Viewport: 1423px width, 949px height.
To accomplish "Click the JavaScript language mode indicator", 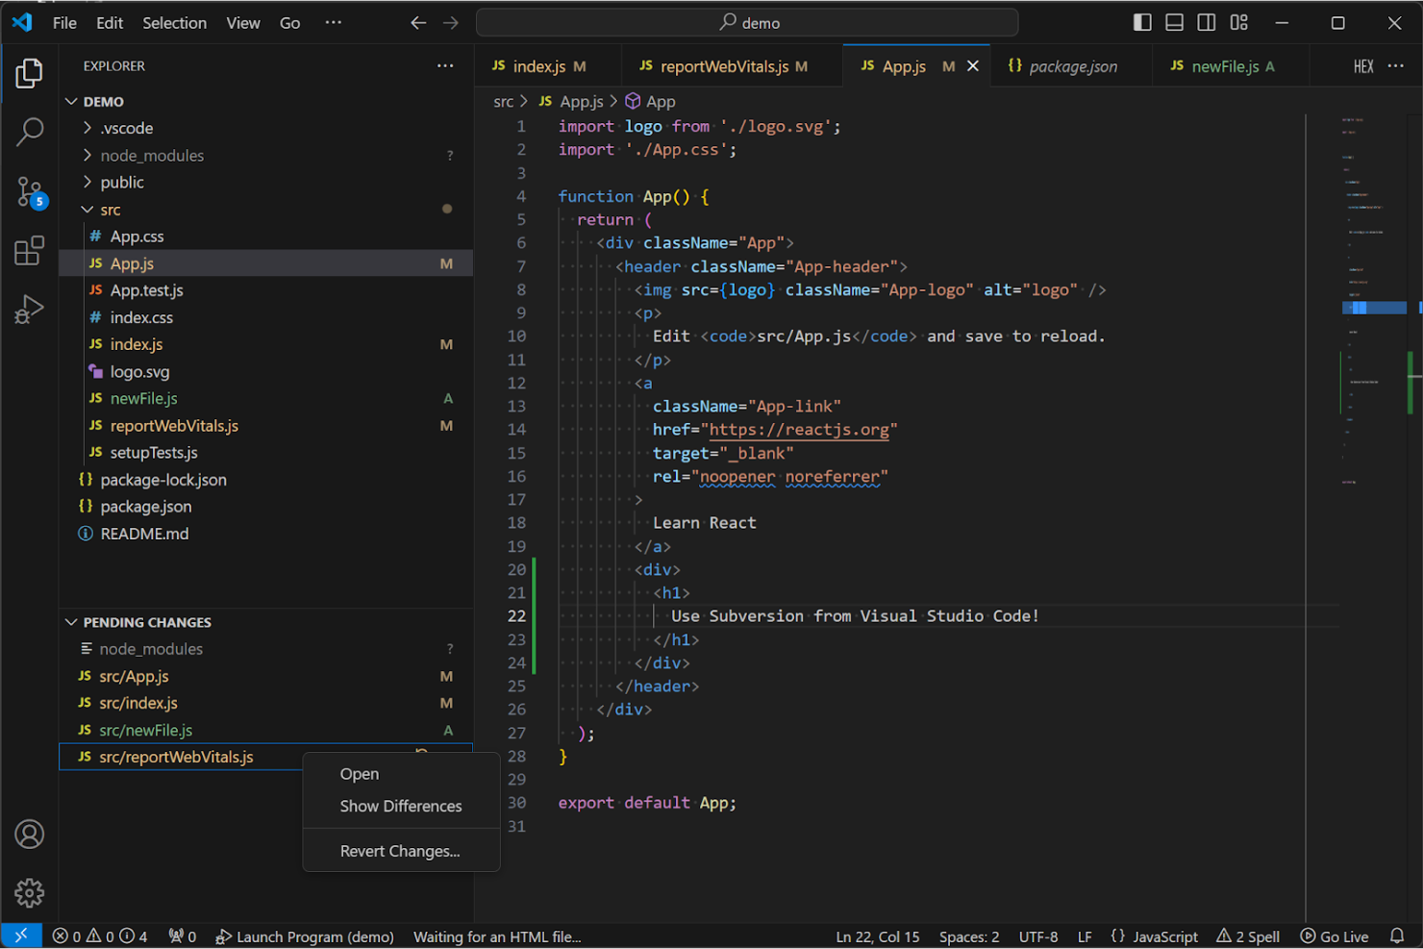I will (x=1164, y=936).
